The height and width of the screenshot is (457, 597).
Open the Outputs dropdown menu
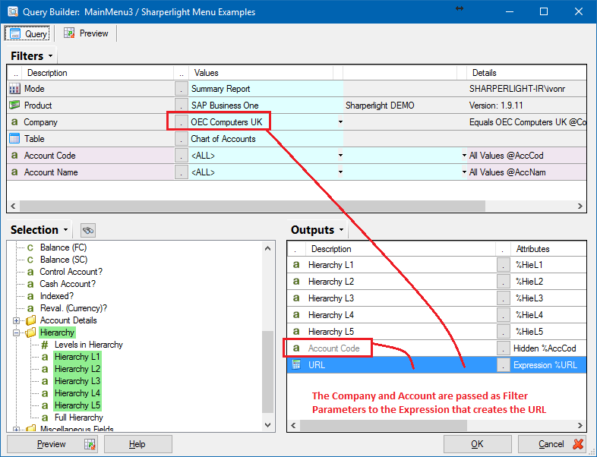tap(341, 230)
